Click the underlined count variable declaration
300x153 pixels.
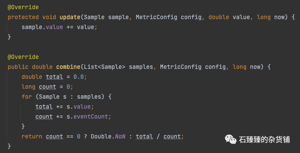pyautogui.click(x=47, y=87)
